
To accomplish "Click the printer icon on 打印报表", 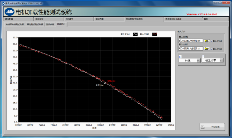I will point(203,127).
